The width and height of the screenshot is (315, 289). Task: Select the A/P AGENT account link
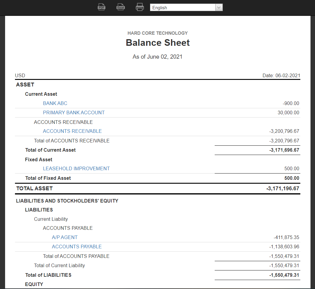coord(65,237)
